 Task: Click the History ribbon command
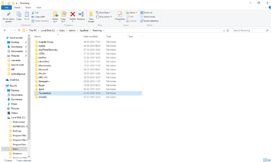[x=131, y=21]
